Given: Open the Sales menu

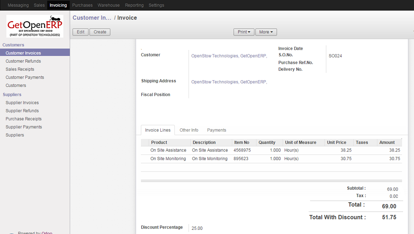Looking at the screenshot, I should [39, 5].
